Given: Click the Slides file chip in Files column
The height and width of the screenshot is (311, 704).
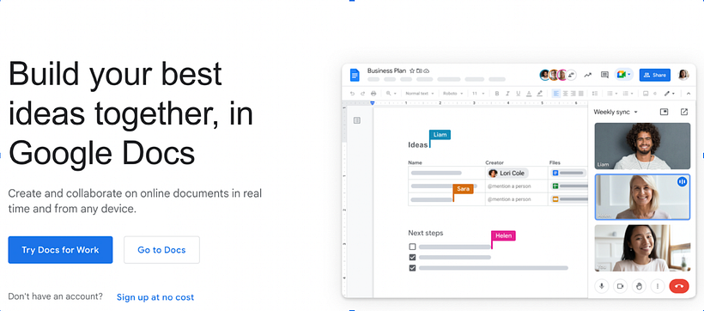Looking at the screenshot, I should [568, 199].
